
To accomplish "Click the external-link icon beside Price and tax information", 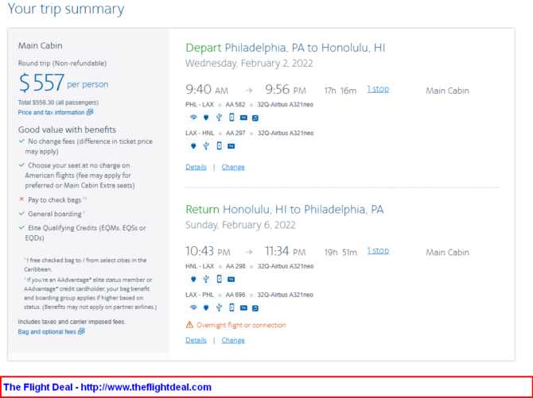I will (90, 112).
